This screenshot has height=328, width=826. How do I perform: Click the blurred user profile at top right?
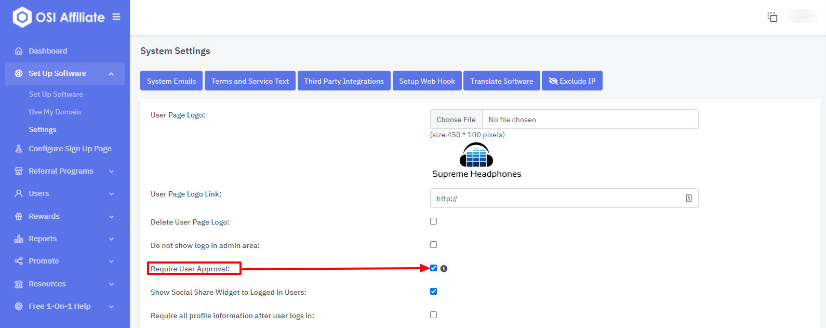[803, 16]
